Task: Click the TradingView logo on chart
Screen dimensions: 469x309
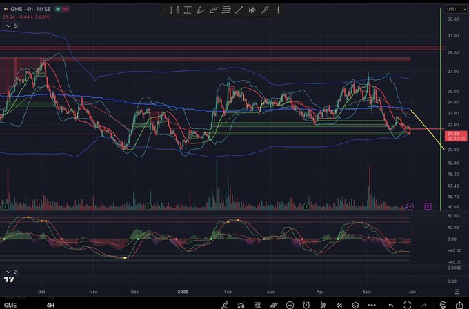Action: click(9, 280)
